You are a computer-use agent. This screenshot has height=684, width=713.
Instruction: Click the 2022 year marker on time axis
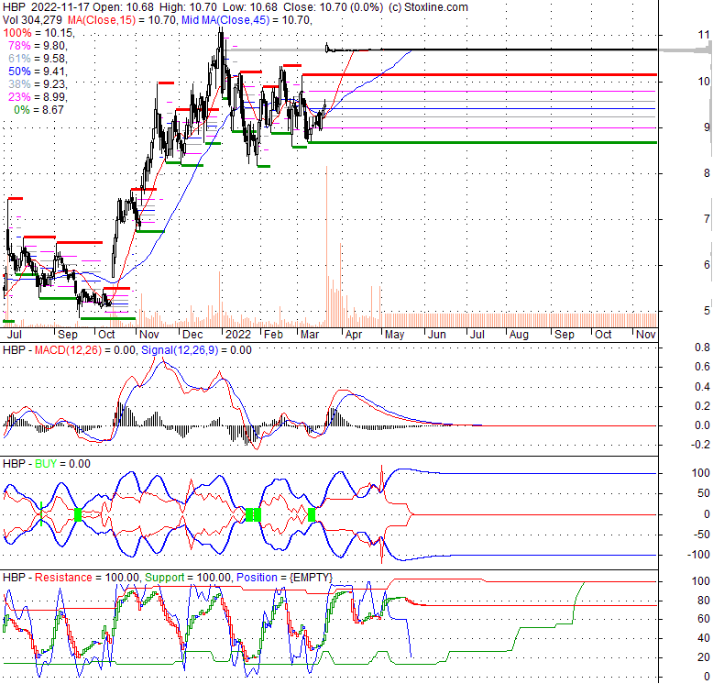pyautogui.click(x=237, y=336)
